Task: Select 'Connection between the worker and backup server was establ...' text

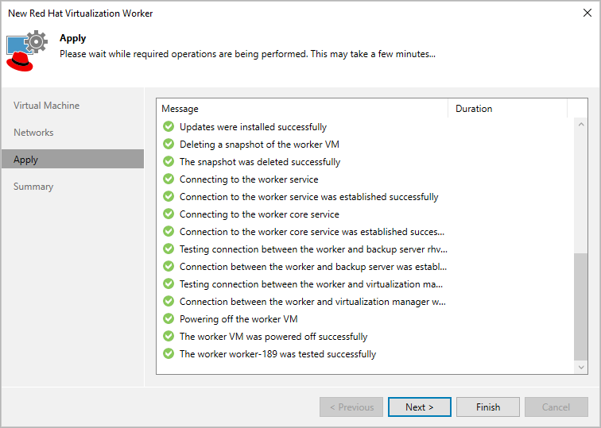Action: point(313,267)
